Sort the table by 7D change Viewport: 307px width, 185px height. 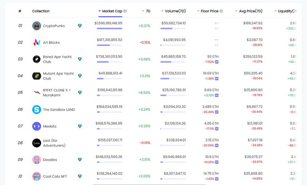pos(146,11)
